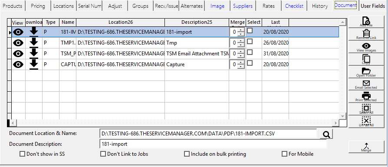This screenshot has height=167, width=388.
Task: Increase merge order for Tmp row
Action: click(241, 41)
